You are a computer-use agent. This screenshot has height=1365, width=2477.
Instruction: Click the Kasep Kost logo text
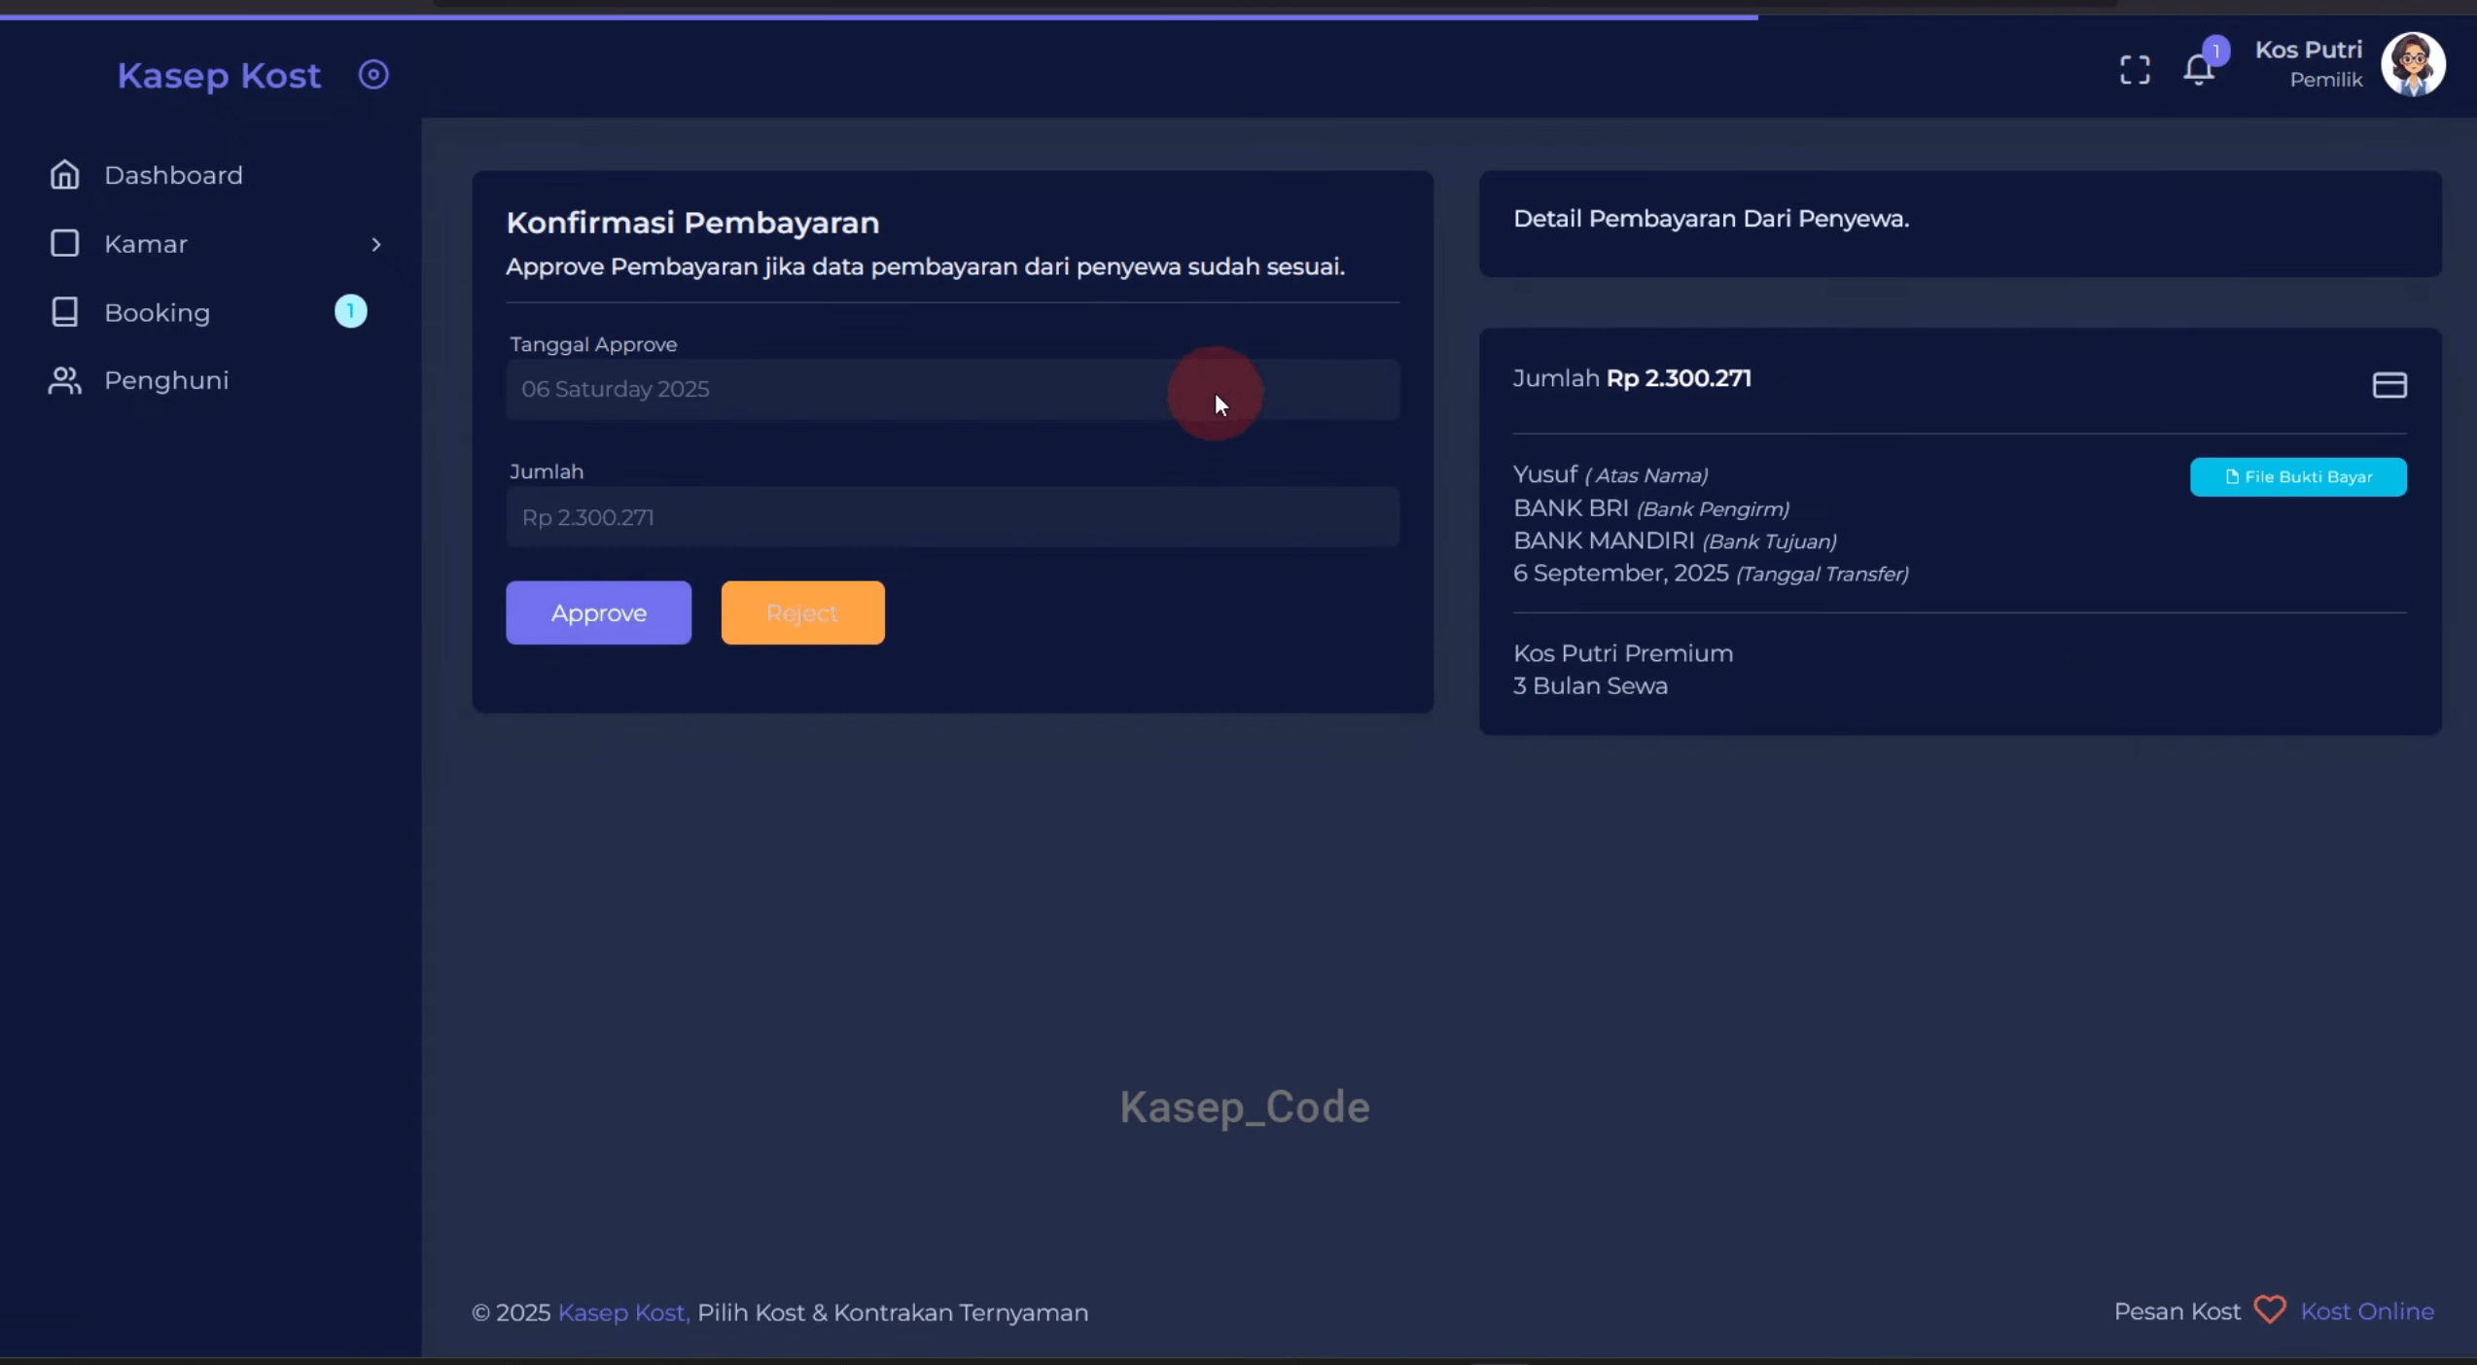[219, 76]
